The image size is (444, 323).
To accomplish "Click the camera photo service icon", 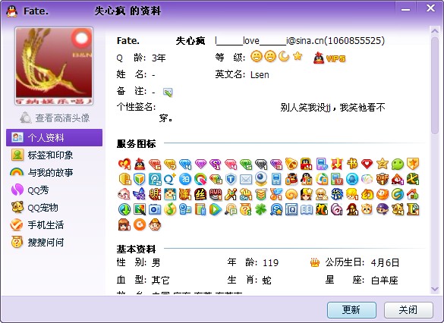I will pos(155,209).
